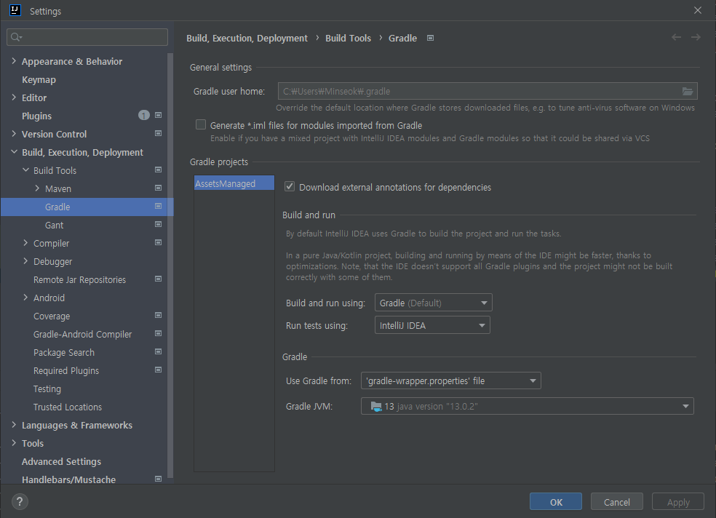Click Build, Execution, Deployment breadcrumb

[247, 39]
